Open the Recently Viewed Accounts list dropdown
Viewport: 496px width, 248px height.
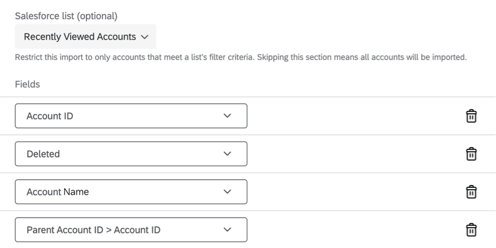click(85, 36)
